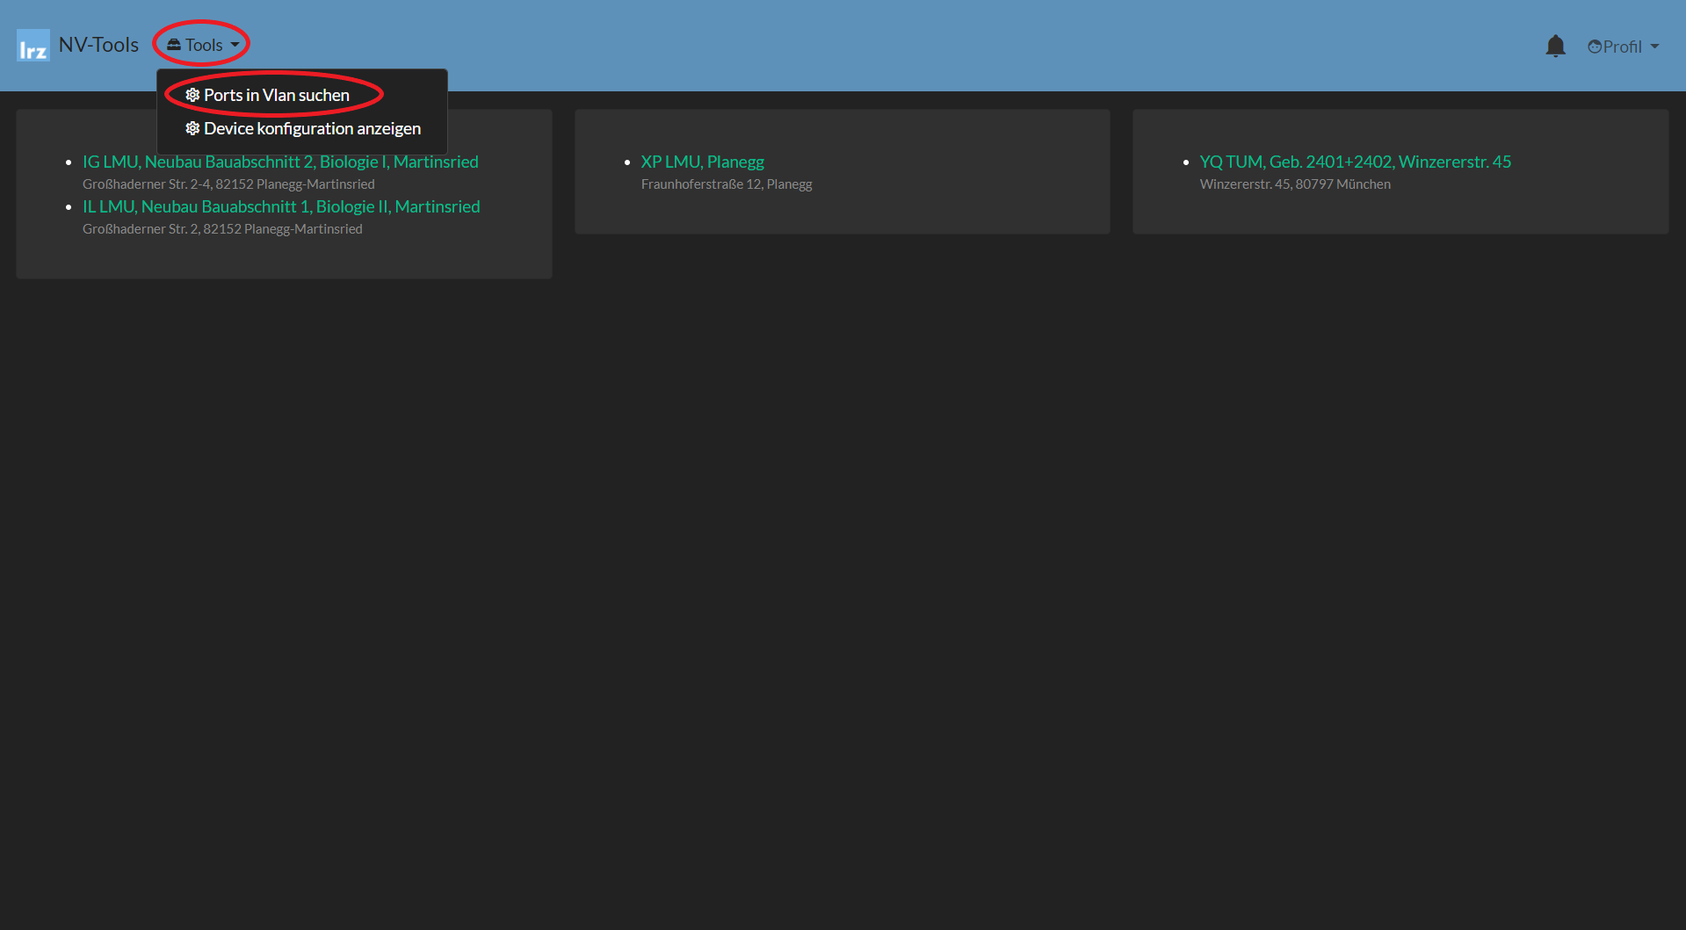Go to NV-Tools home title

point(98,45)
